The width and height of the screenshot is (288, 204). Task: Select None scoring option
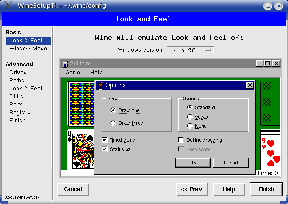(x=190, y=126)
